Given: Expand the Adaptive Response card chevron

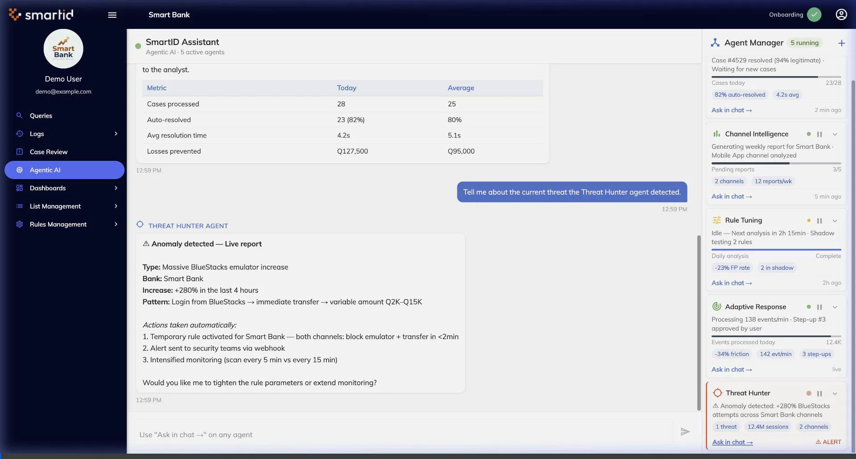Looking at the screenshot, I should point(835,307).
